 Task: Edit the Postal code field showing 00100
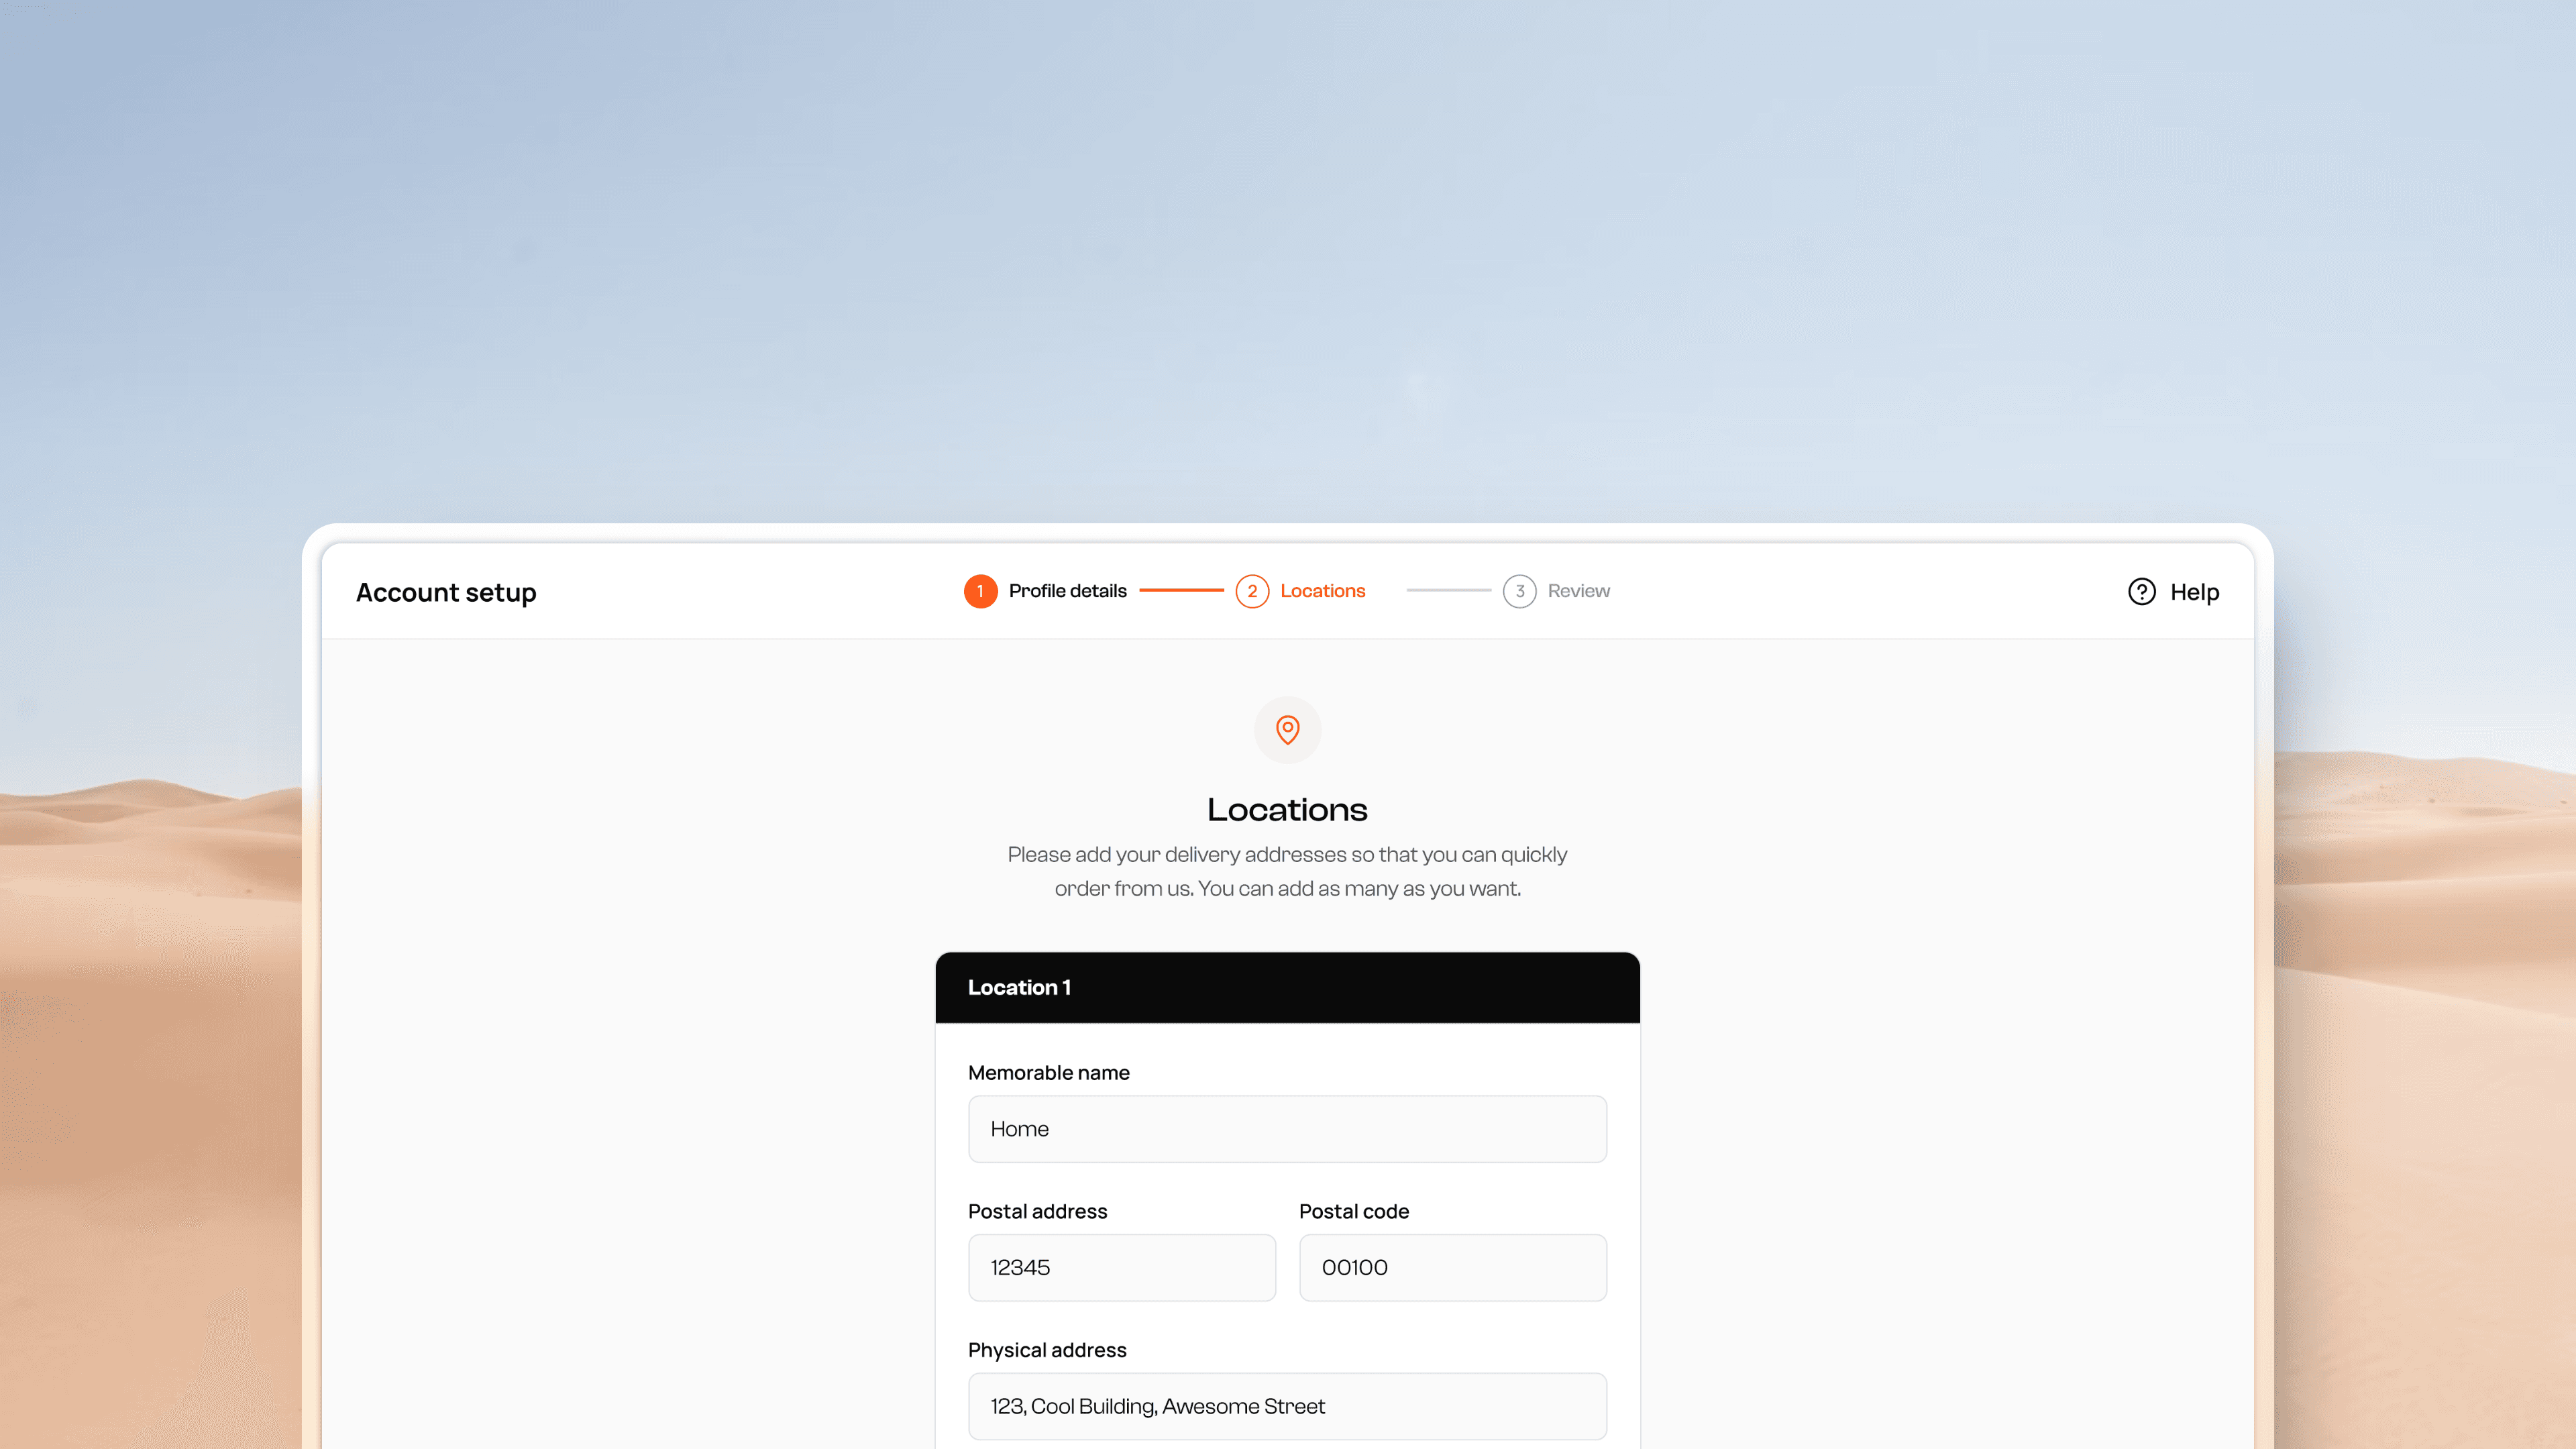click(x=1452, y=1268)
